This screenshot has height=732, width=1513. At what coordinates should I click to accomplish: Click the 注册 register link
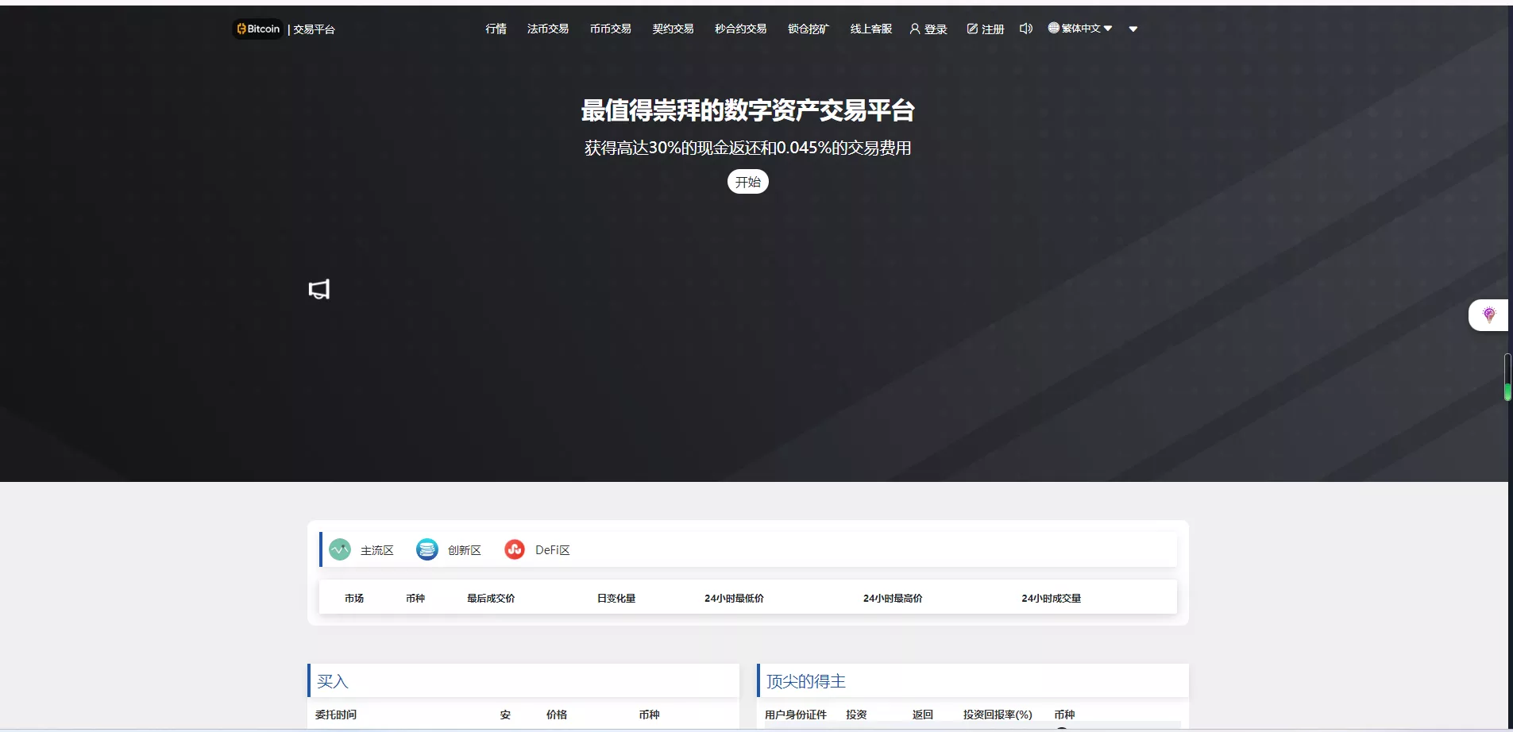click(986, 29)
